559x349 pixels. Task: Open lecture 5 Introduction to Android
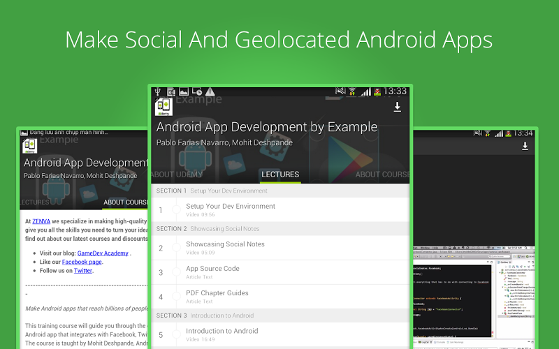(280, 335)
